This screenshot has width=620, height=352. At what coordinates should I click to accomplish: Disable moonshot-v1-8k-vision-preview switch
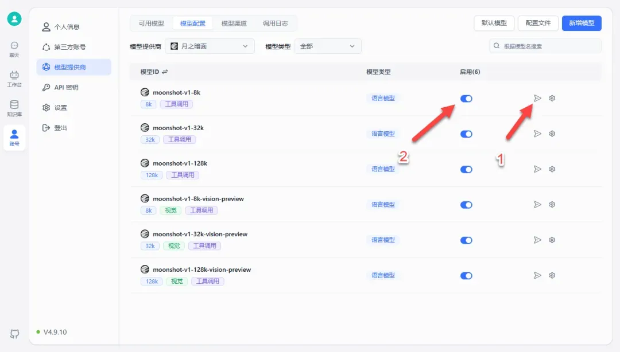pyautogui.click(x=466, y=205)
